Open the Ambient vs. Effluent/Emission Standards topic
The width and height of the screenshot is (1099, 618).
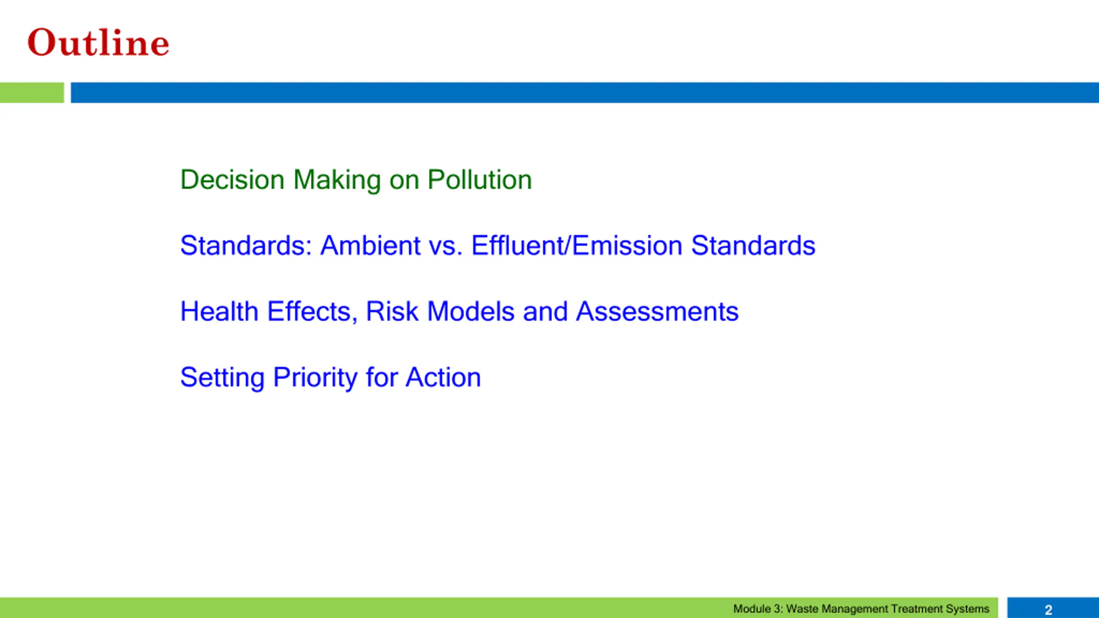pos(498,245)
